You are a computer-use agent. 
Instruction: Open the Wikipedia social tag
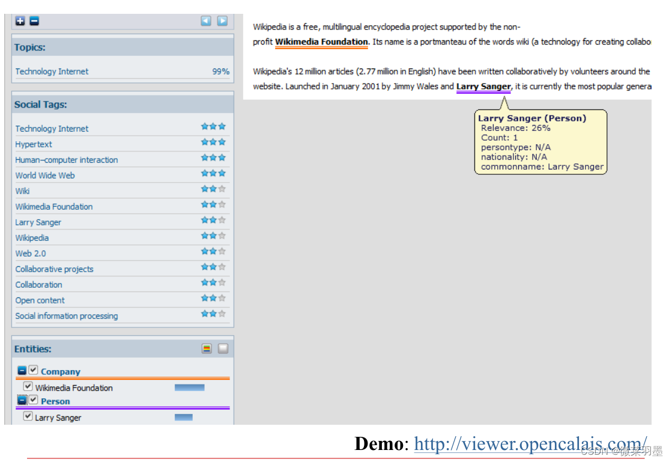click(32, 238)
